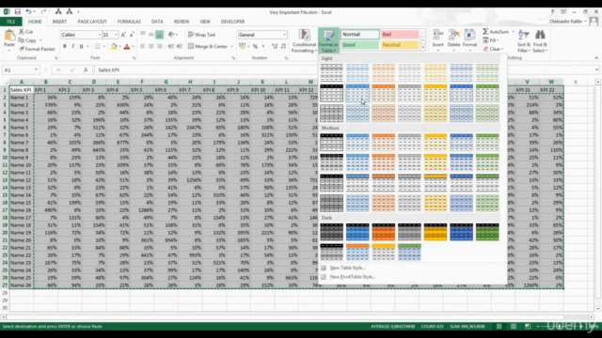Screen dimensions: 602x338
Task: Switch to the DATA tab
Action: 157,22
